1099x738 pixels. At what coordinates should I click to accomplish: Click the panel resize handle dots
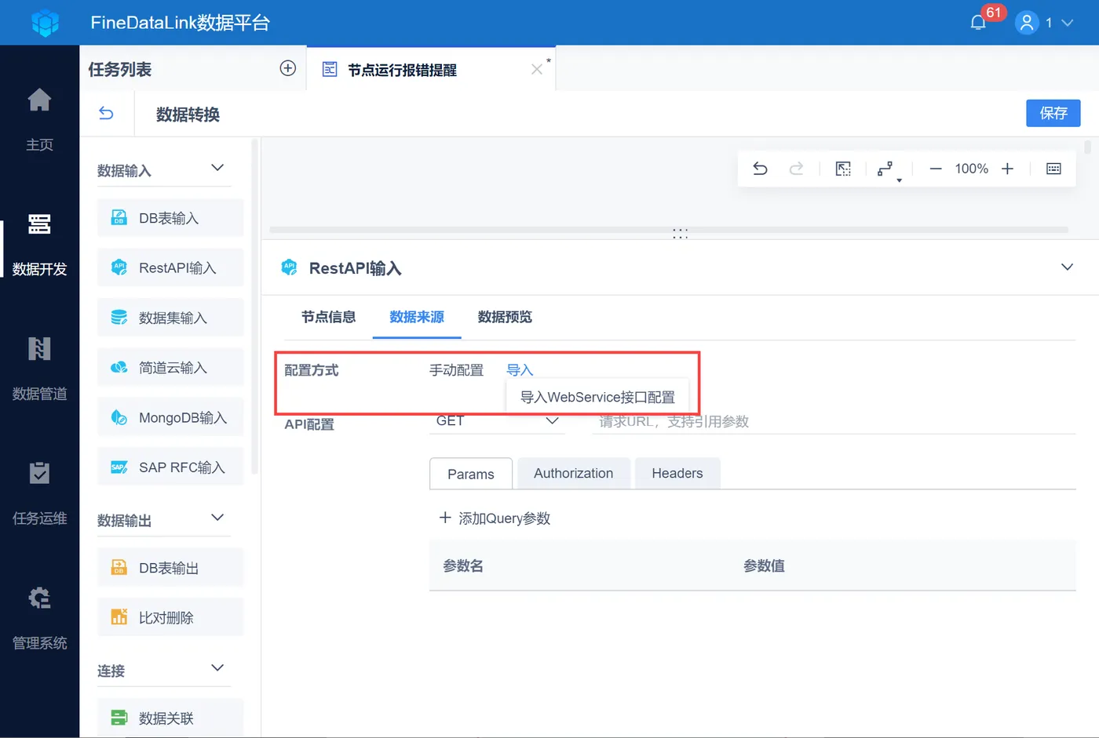[x=680, y=234]
